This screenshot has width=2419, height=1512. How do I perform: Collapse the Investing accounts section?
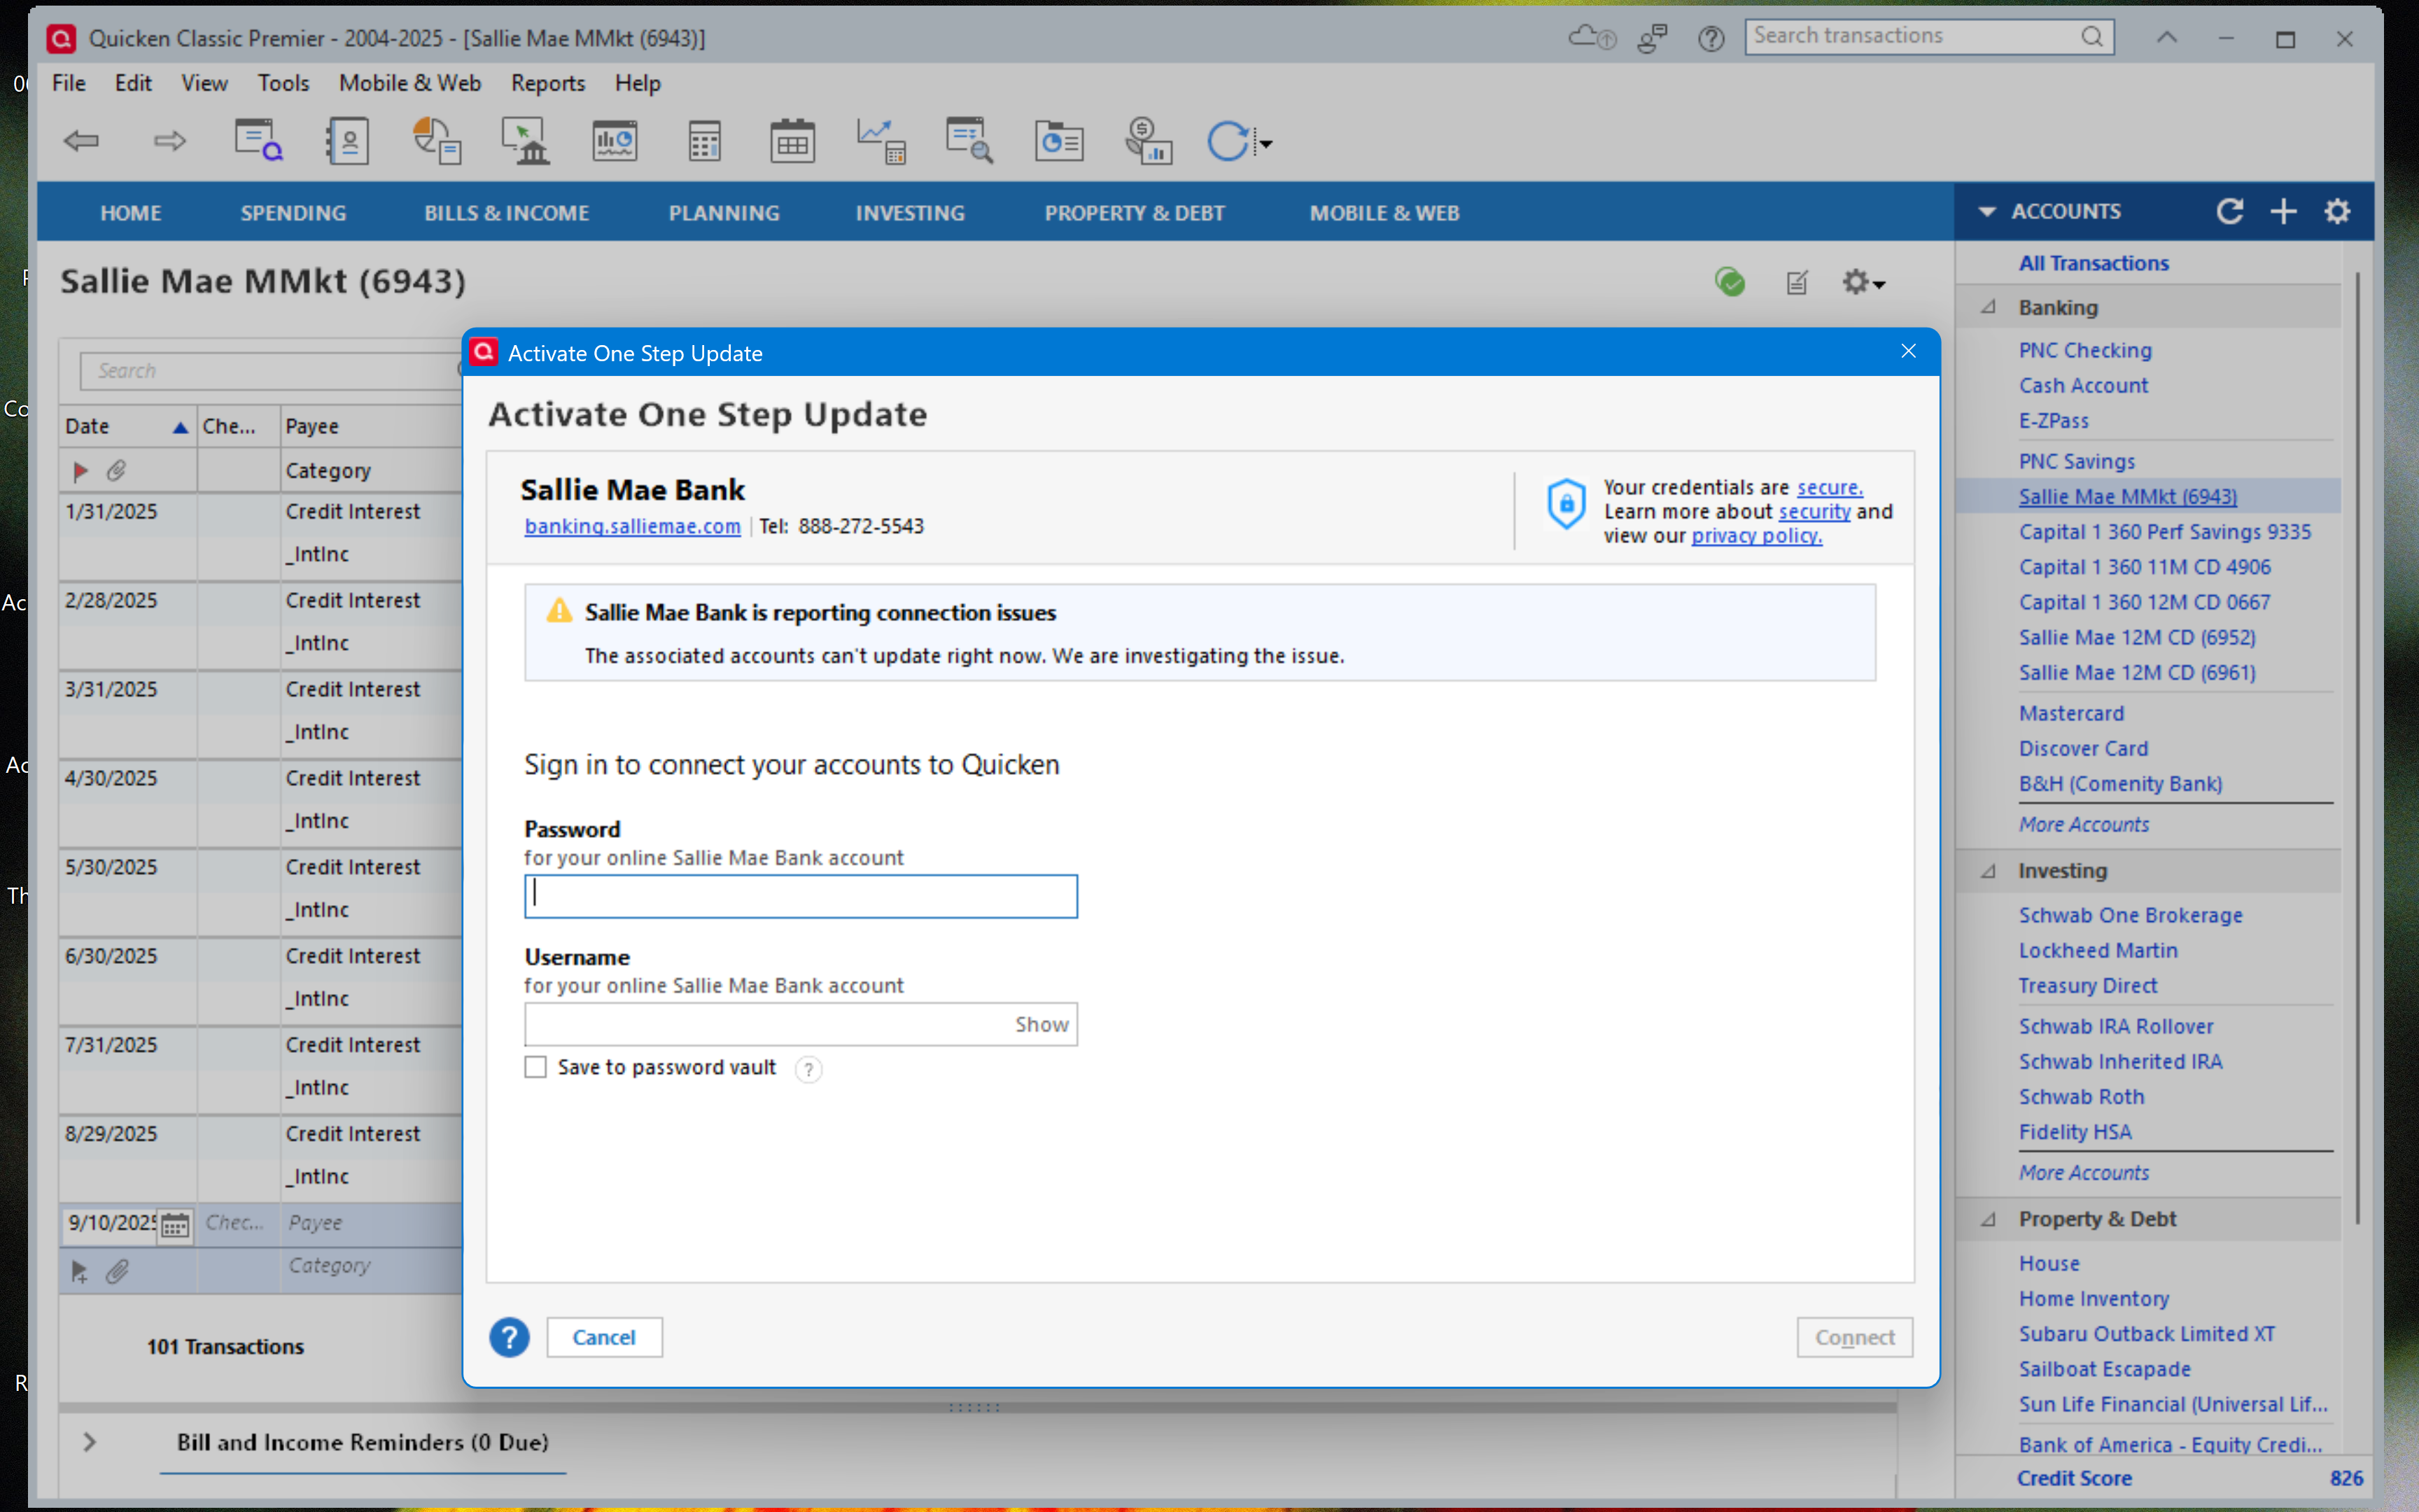(x=1988, y=871)
